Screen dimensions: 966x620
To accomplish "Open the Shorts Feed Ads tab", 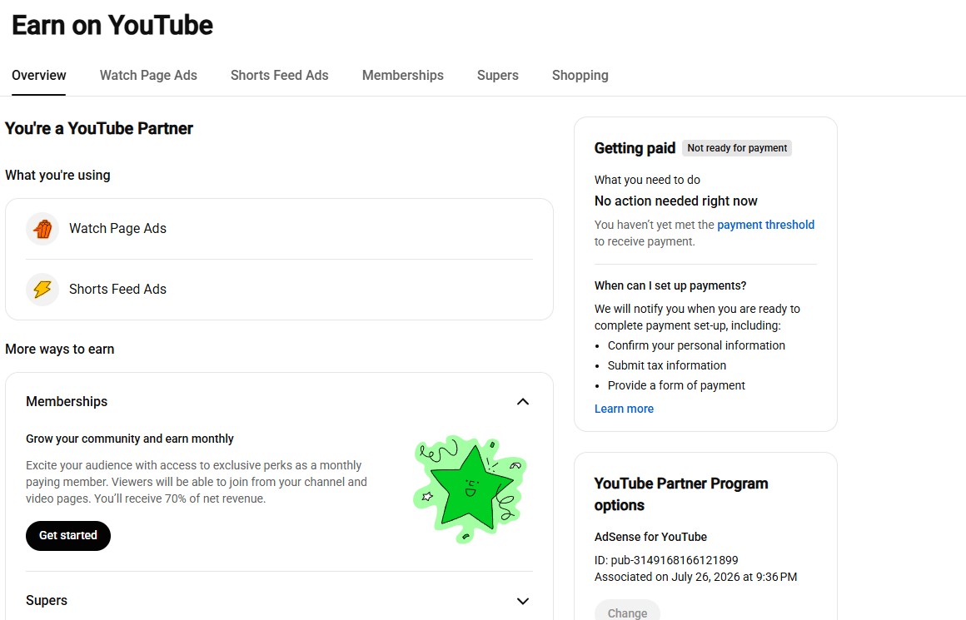I will [279, 76].
